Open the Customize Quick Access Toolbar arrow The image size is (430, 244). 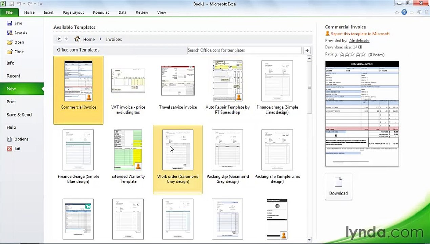[41, 4]
